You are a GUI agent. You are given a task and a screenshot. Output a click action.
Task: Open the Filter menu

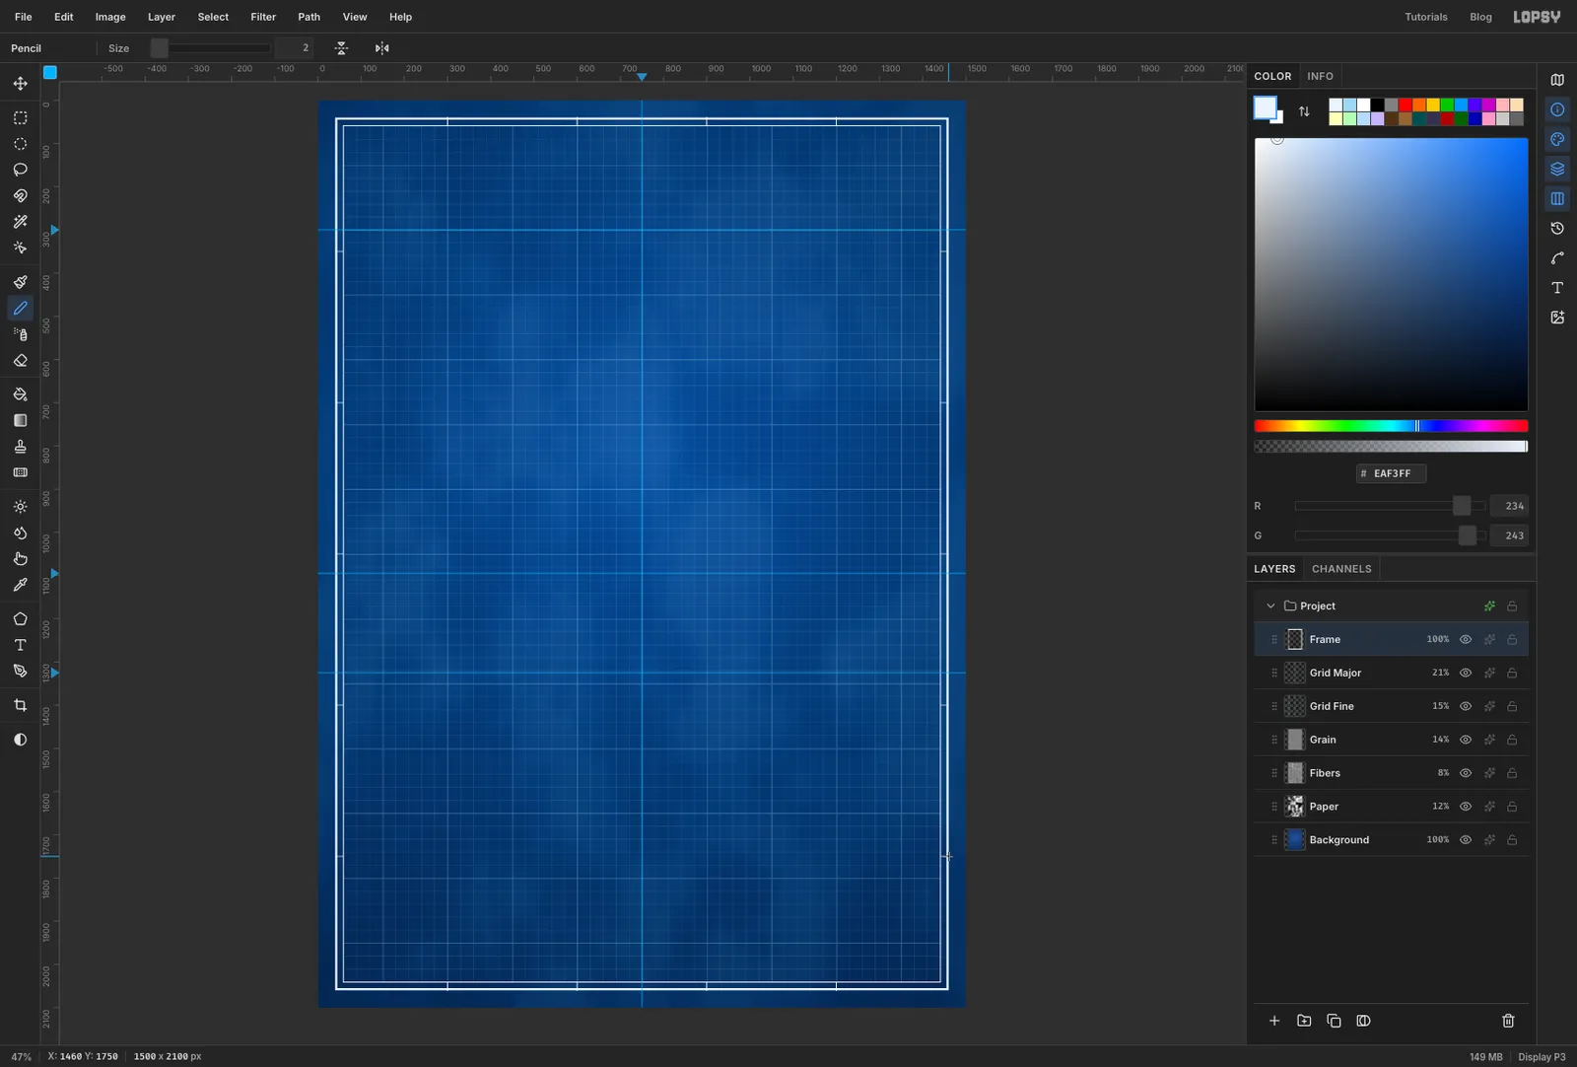pyautogui.click(x=263, y=17)
